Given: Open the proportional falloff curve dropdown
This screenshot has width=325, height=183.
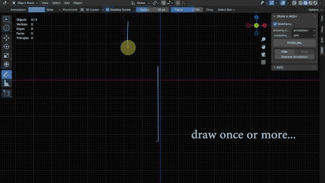Looking at the screenshot, I should pyautogui.click(x=185, y=3).
